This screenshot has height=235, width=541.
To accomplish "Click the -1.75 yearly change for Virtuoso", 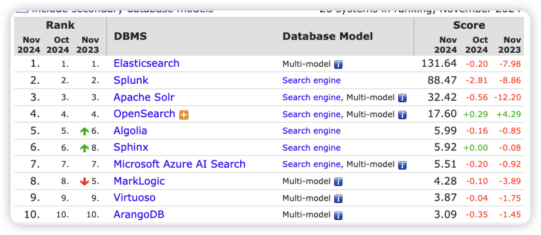I will click(510, 198).
